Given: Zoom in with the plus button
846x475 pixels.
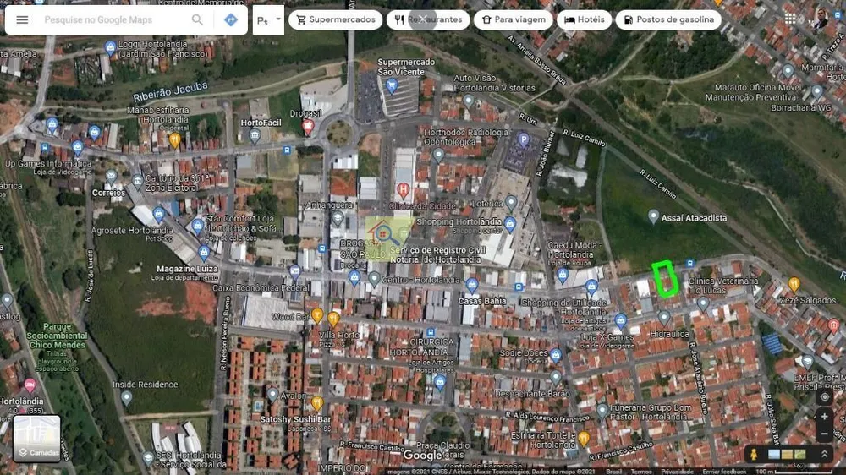Looking at the screenshot, I should (x=824, y=416).
